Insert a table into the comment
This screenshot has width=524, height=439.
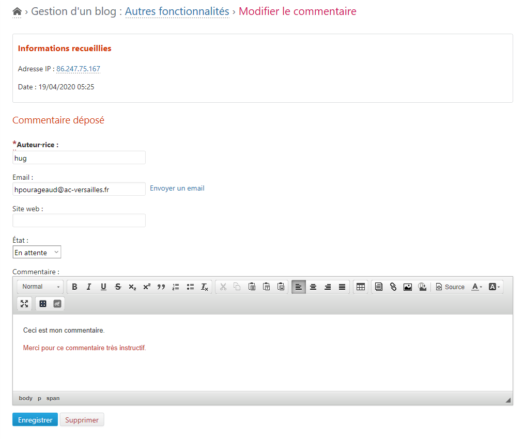pos(361,287)
